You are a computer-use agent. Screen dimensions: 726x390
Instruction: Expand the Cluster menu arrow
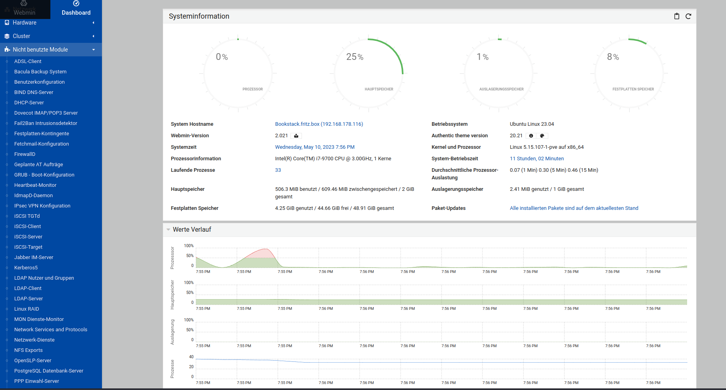[94, 36]
